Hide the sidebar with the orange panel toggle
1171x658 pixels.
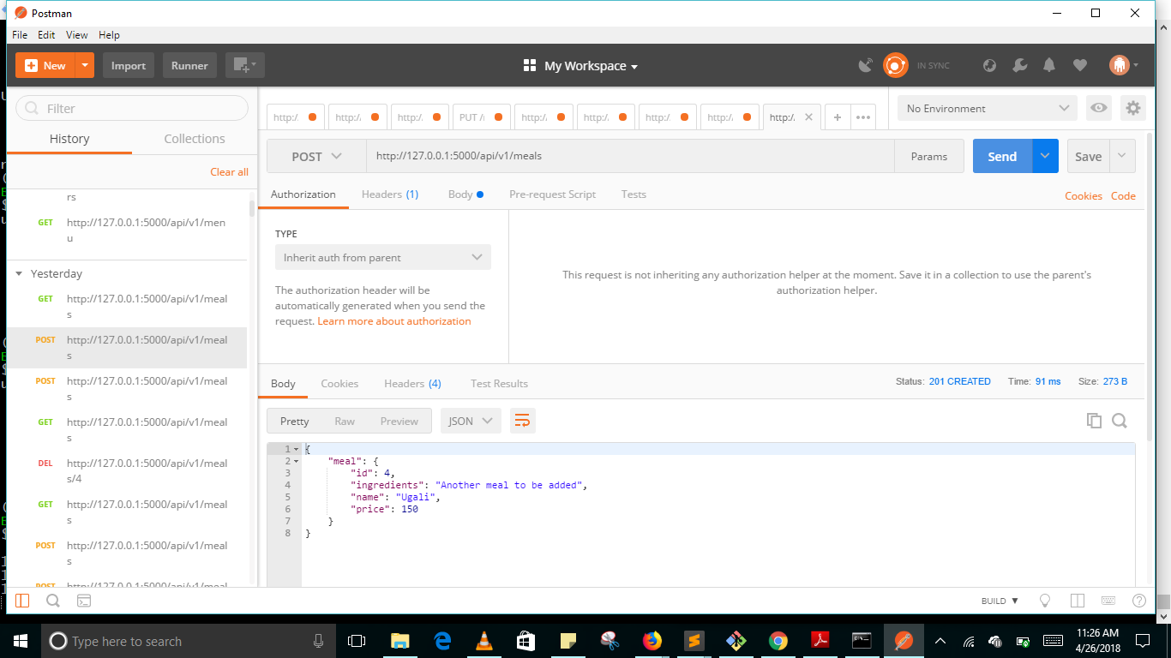(x=21, y=601)
